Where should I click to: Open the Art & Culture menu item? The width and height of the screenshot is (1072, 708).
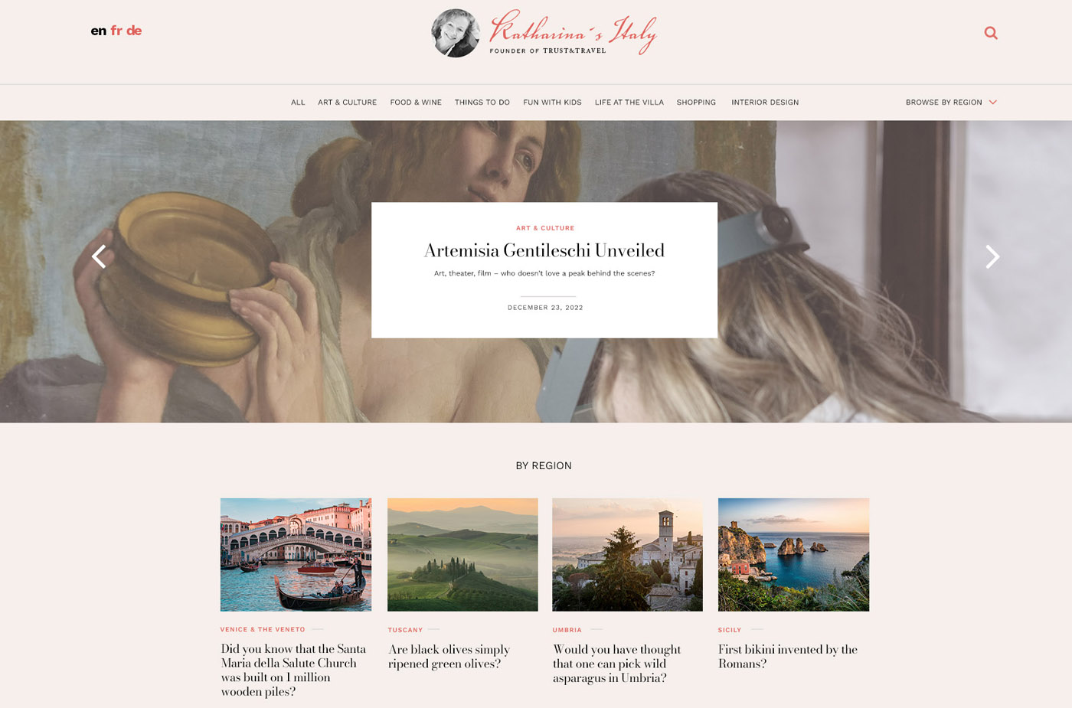point(347,103)
